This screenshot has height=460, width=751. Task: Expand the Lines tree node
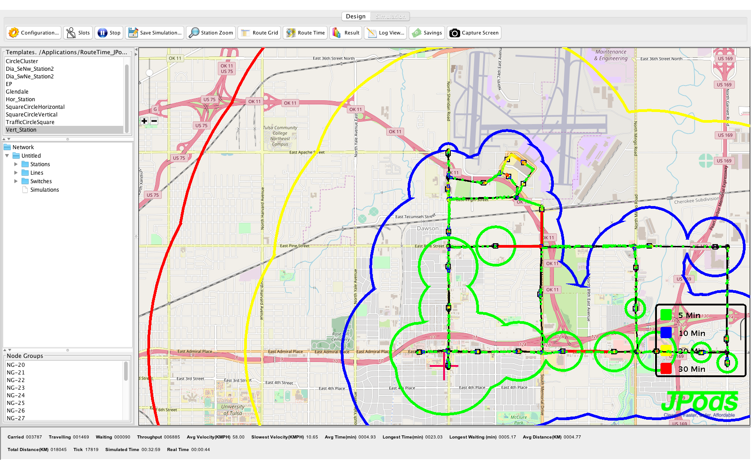point(16,173)
